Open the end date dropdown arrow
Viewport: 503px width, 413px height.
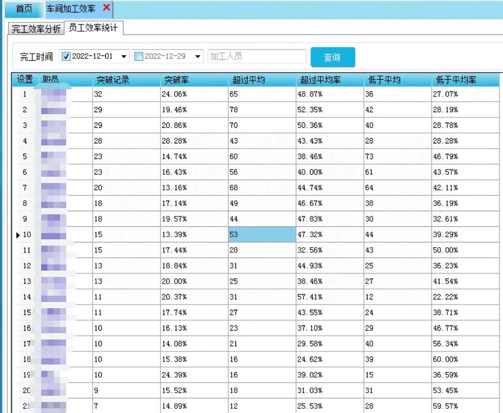coord(198,56)
